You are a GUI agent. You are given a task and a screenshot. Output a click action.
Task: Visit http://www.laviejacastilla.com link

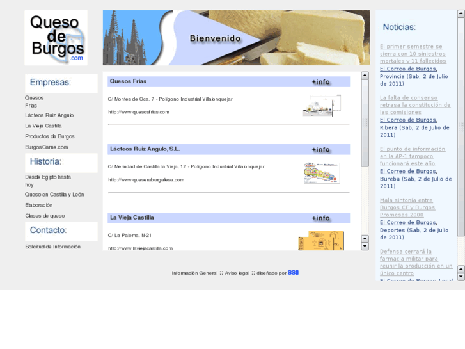click(x=140, y=248)
